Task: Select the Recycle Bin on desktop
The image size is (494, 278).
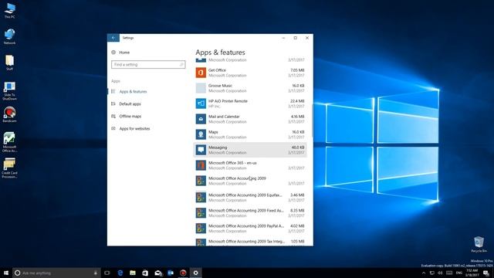Action: 479,245
